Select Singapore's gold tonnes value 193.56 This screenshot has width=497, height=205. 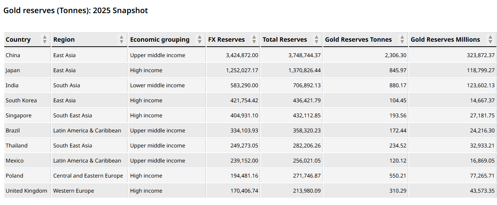click(398, 115)
